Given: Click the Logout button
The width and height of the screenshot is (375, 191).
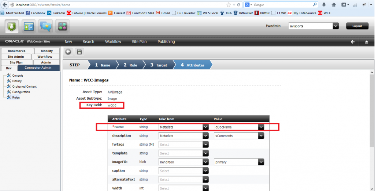Looking at the screenshot, I should 357,26.
